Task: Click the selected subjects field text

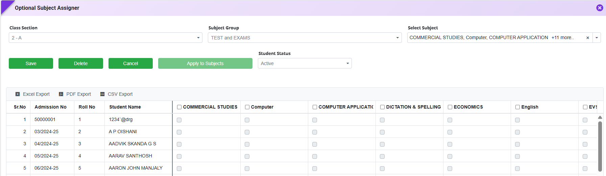Action: (x=479, y=37)
